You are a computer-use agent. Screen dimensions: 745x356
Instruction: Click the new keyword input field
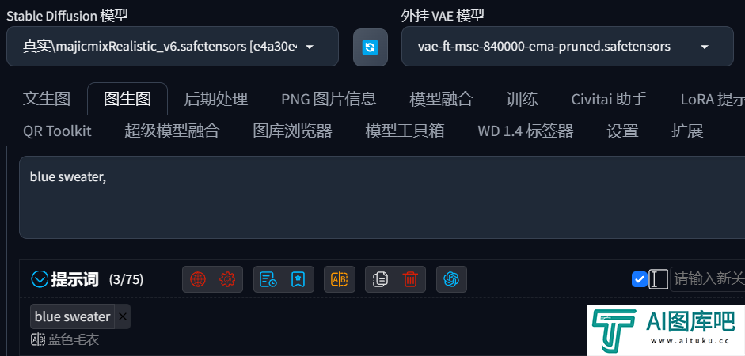708,279
